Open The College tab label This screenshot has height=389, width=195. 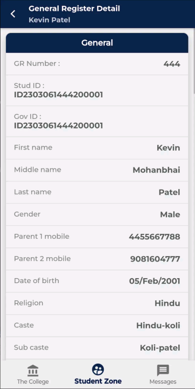[x=33, y=381]
